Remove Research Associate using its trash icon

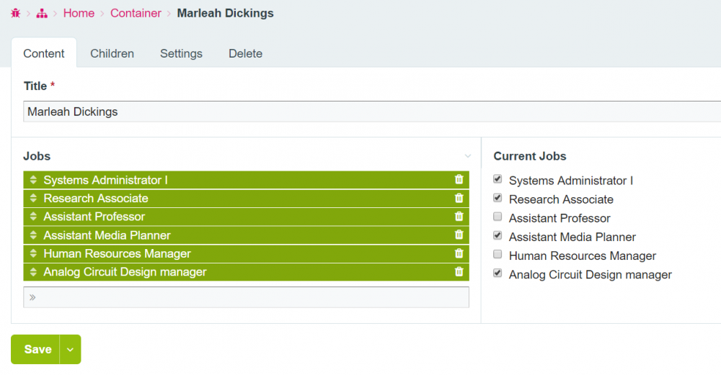(459, 198)
